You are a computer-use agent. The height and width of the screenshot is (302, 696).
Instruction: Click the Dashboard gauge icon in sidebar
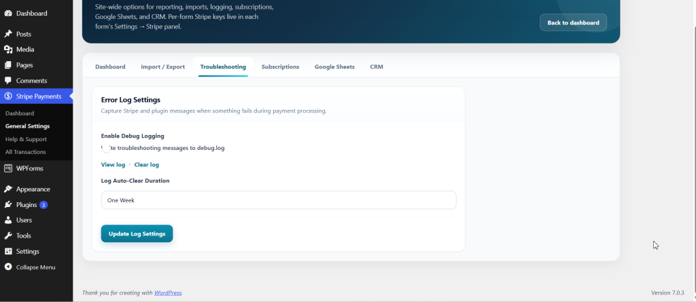pos(8,14)
